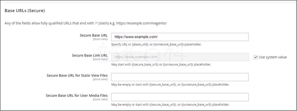Screen dimensions: 297x111
Task: Click hint text below User Media Files field
Action: point(170,105)
